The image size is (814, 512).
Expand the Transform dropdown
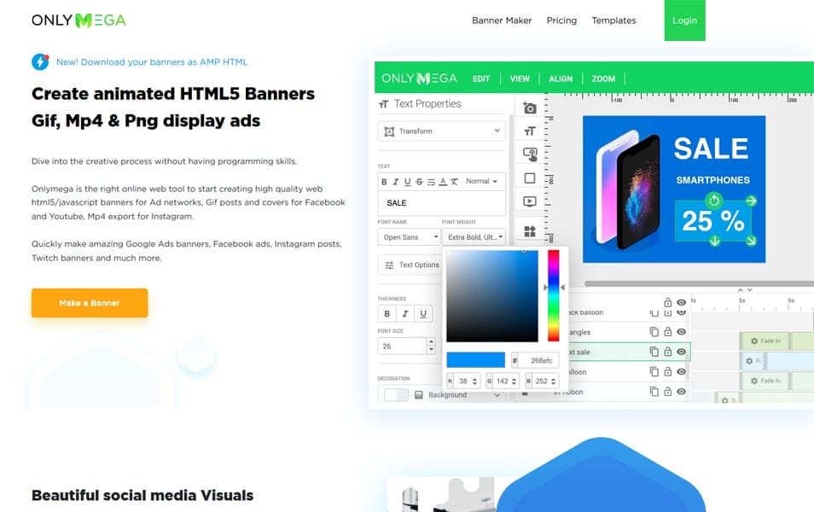click(442, 131)
